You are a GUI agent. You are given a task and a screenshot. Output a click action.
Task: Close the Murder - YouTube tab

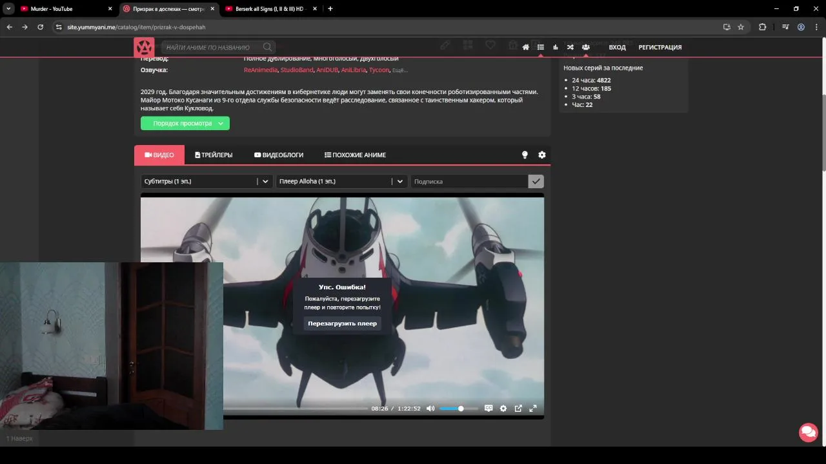110,9
